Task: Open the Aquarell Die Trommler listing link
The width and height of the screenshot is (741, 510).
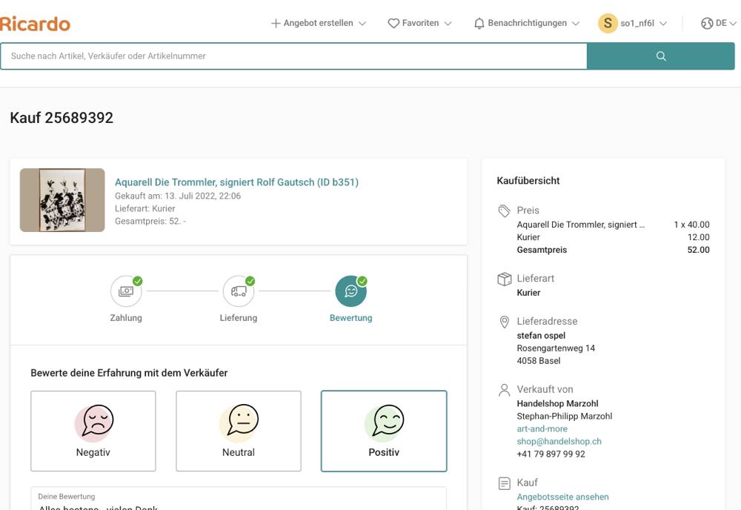Action: click(x=236, y=182)
